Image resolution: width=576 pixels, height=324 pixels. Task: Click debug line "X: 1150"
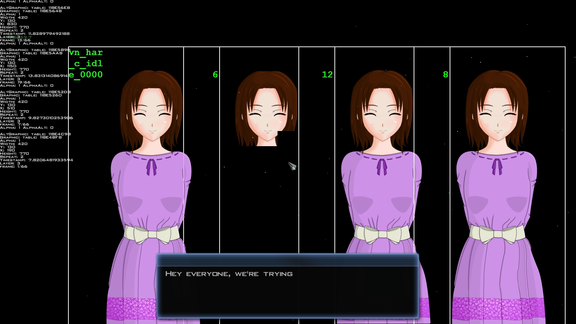click(x=8, y=66)
